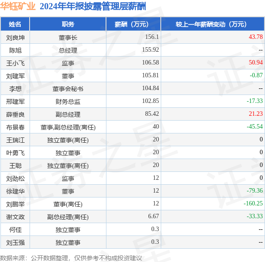Select the name cell 李想
This screenshot has height=262, width=265.
coord(15,89)
